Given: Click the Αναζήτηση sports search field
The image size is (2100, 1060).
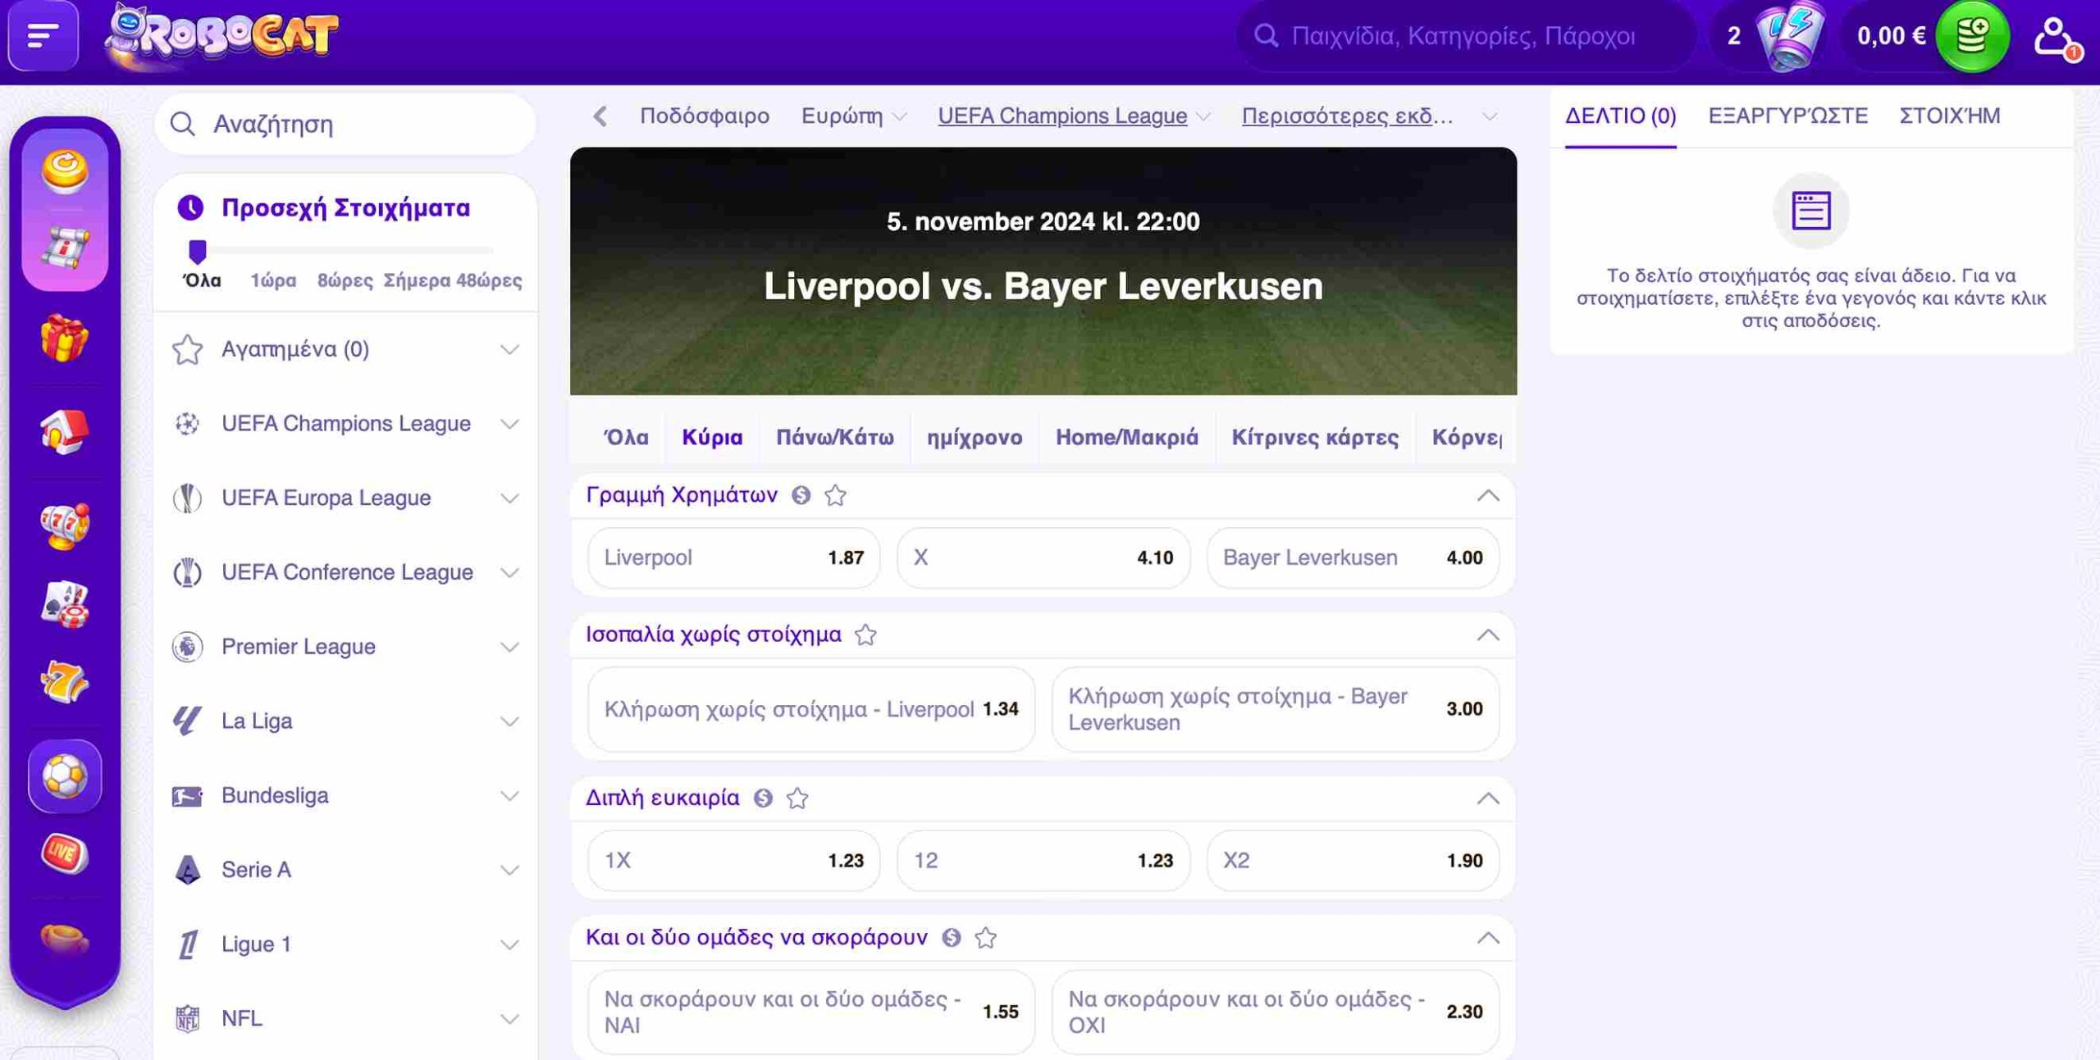Looking at the screenshot, I should click(345, 124).
